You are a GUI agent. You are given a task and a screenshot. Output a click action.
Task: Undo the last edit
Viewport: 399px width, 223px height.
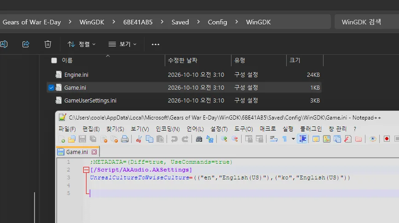[174, 139]
